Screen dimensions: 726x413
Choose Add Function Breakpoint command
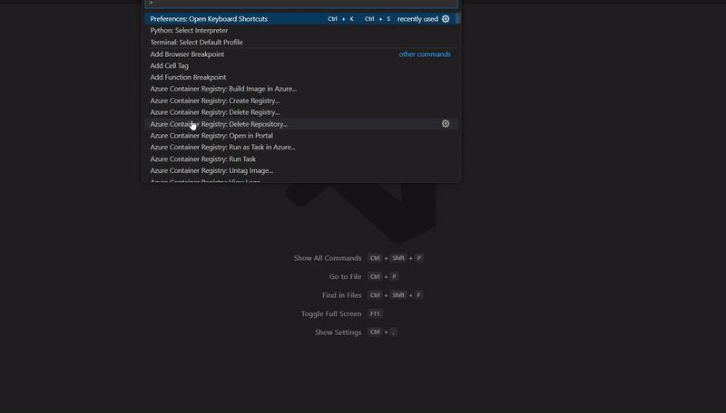[301, 77]
